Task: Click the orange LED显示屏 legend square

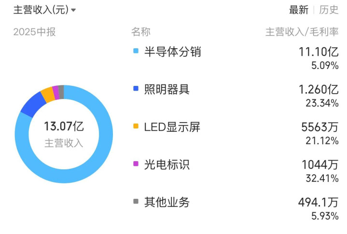Action: point(136,126)
